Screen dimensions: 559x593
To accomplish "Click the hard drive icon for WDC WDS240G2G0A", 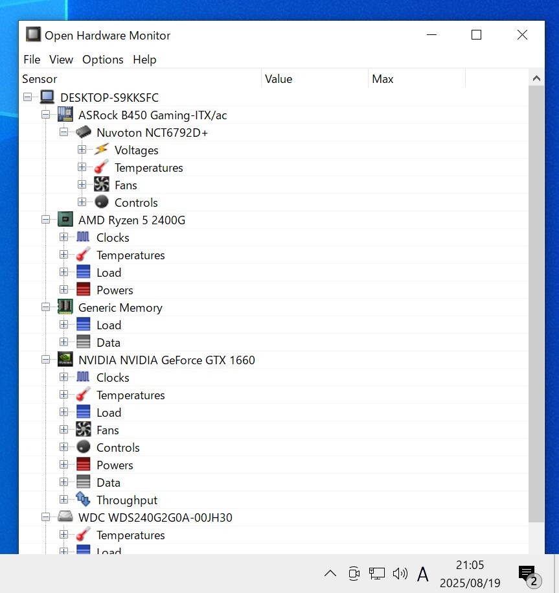I will click(65, 517).
